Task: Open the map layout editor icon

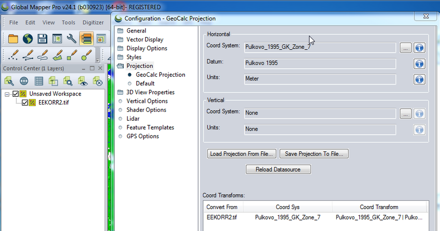Action: pyautogui.click(x=57, y=39)
